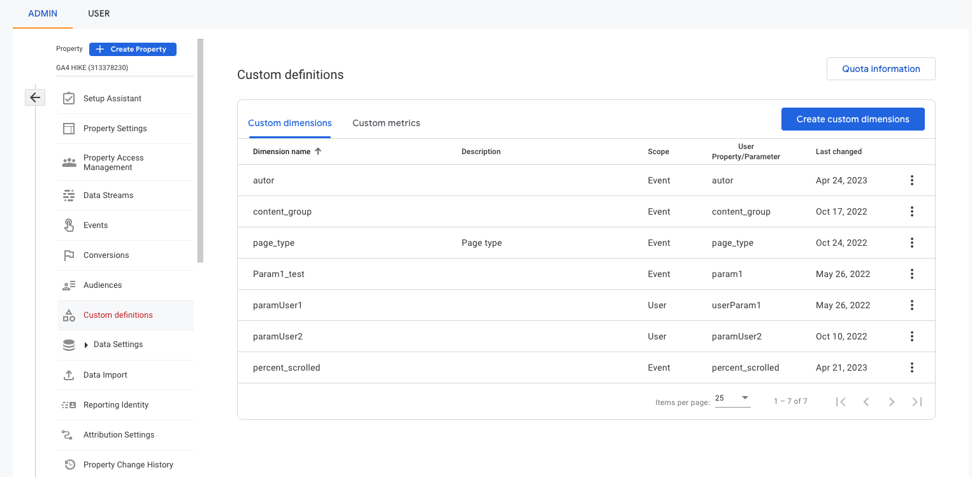The width and height of the screenshot is (972, 477).
Task: Click the Setup Assistant checklist icon
Action: coord(69,99)
